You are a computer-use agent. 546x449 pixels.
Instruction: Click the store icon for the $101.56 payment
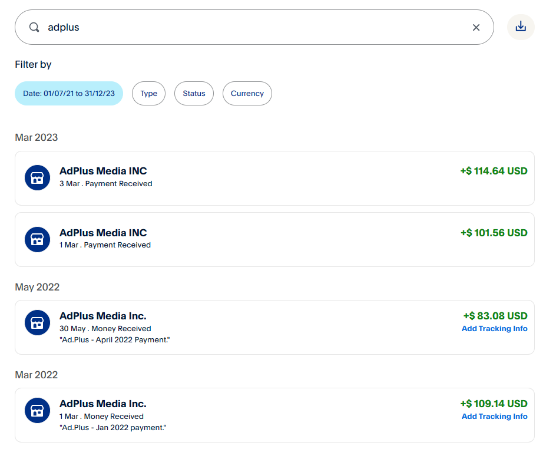37,239
